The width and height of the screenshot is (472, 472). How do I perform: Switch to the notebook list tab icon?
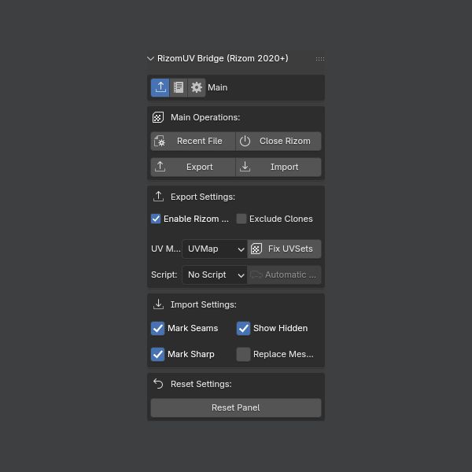click(179, 87)
